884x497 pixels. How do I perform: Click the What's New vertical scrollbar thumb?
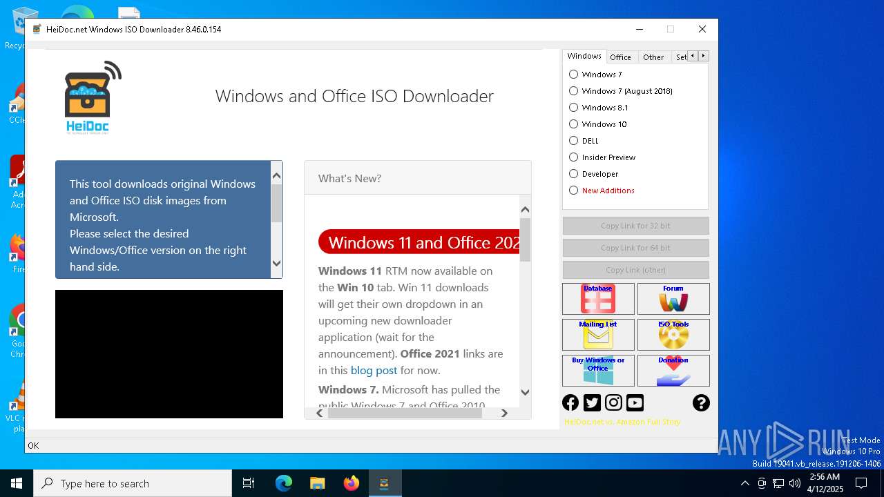(x=525, y=240)
